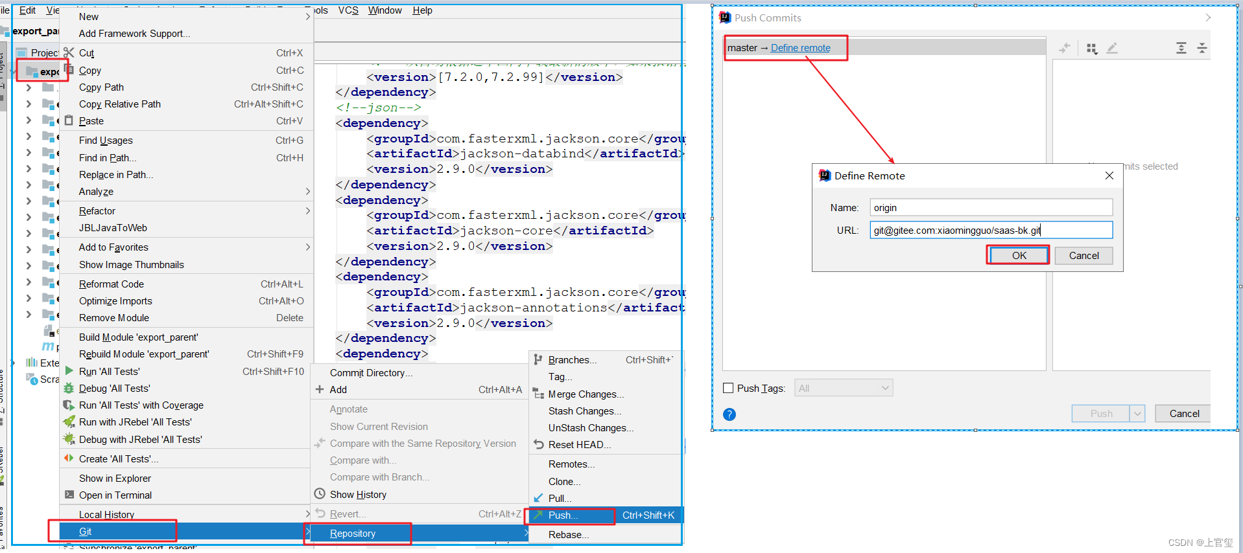This screenshot has width=1243, height=553.
Task: Enable the Push Tags checkbox
Action: click(728, 388)
